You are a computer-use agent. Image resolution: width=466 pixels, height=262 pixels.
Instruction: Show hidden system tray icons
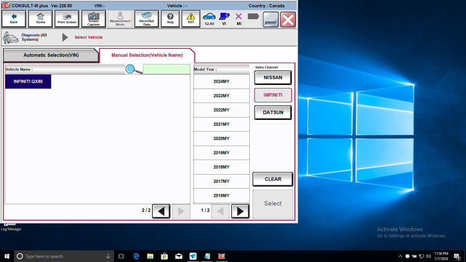tap(400, 256)
